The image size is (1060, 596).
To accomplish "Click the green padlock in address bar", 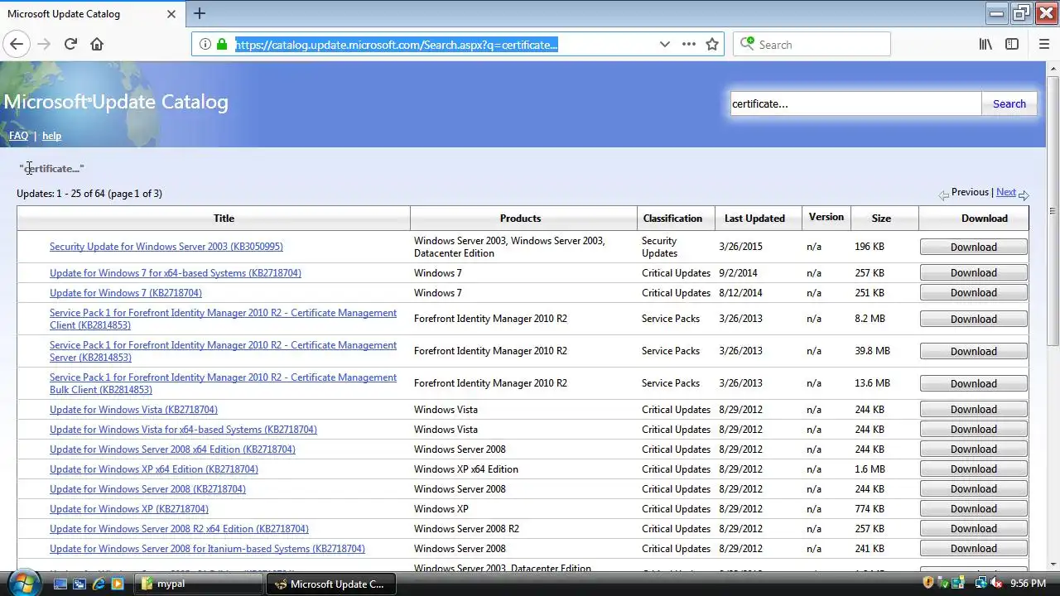I will (x=221, y=45).
